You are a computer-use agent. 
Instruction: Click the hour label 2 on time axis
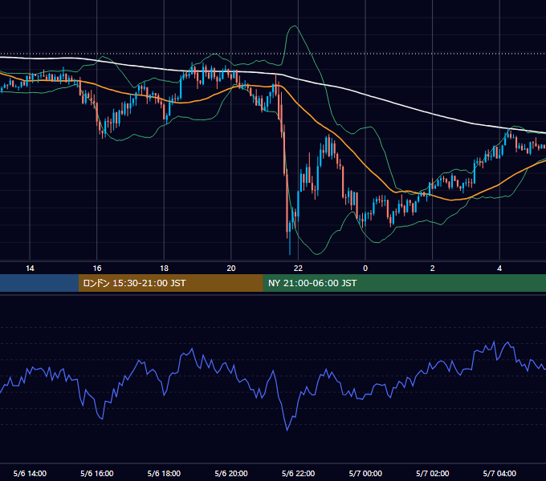433,269
